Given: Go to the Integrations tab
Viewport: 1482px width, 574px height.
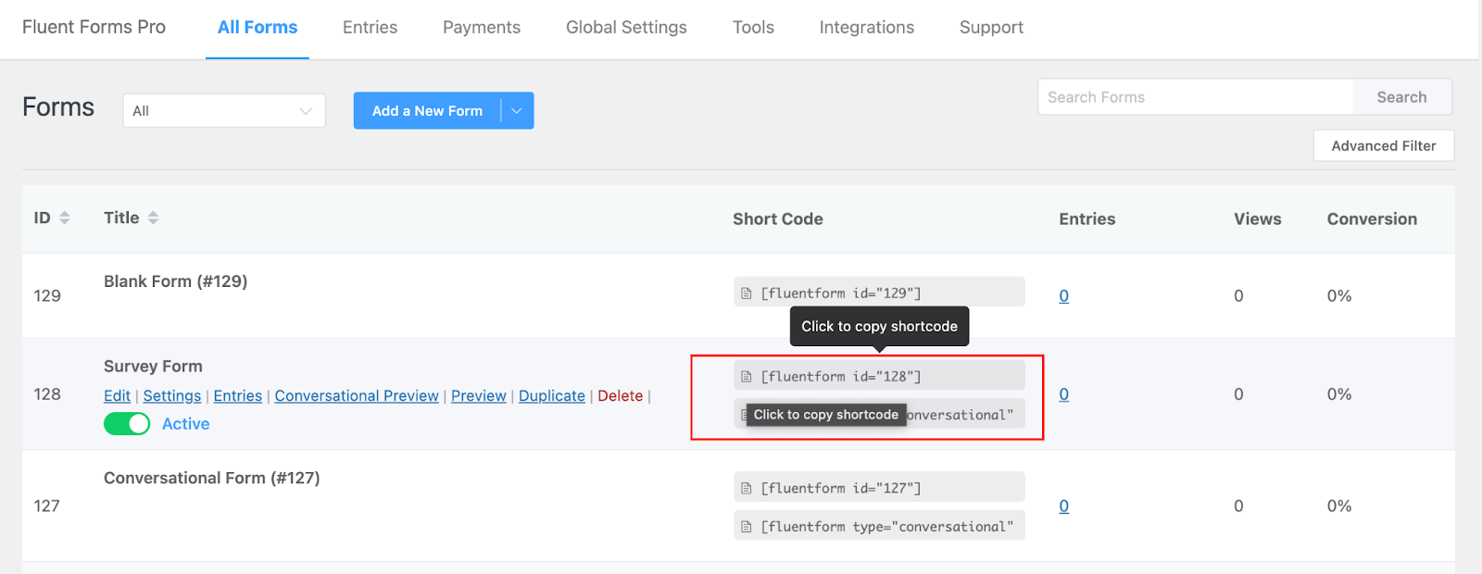Looking at the screenshot, I should tap(866, 28).
